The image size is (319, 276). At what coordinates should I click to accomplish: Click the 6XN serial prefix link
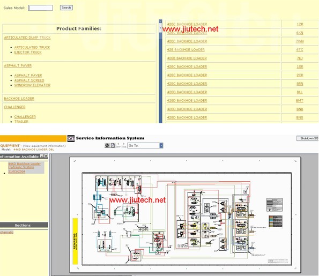(300, 33)
